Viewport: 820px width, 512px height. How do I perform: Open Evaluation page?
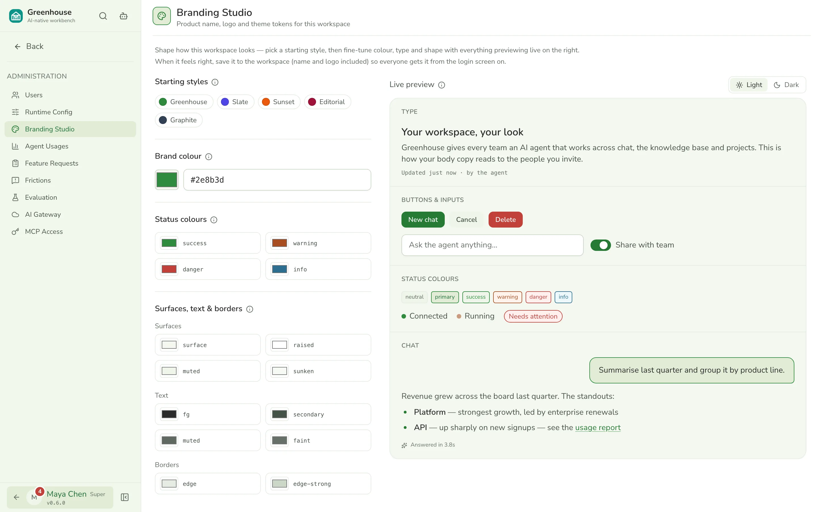coord(70,197)
